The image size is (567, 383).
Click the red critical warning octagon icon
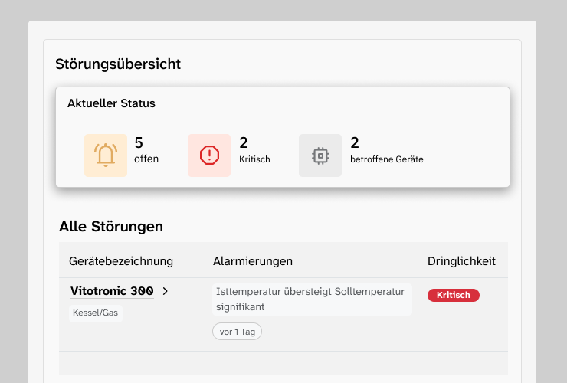209,155
